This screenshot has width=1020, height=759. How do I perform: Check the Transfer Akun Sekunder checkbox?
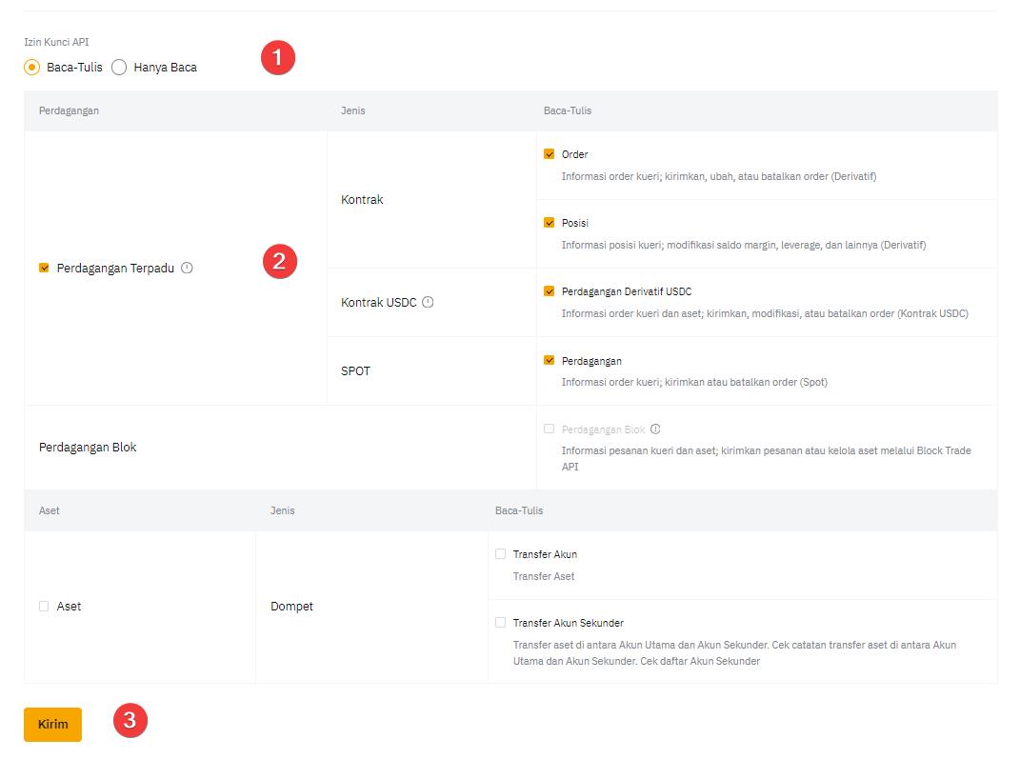(x=500, y=623)
